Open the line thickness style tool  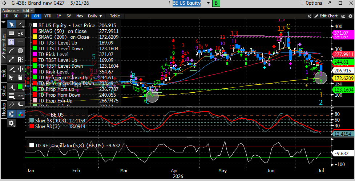point(12,96)
